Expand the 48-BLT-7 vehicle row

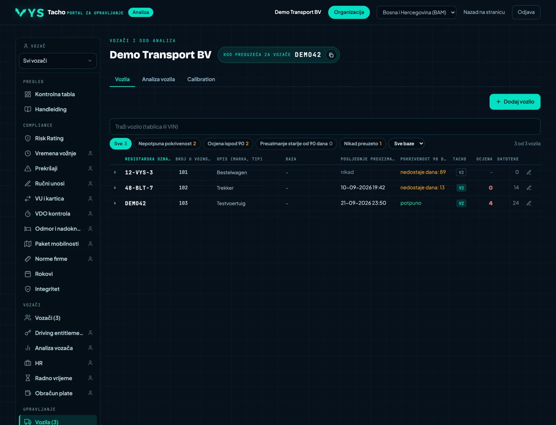pyautogui.click(x=115, y=188)
